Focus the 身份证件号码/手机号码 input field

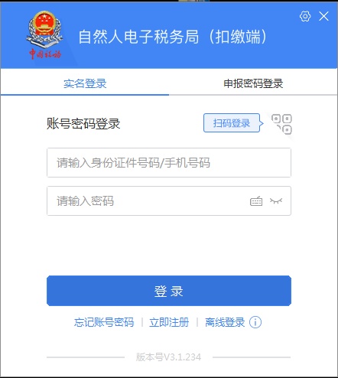[169, 162]
